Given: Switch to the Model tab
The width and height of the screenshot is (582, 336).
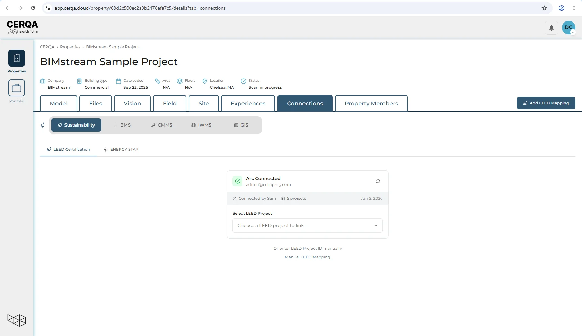Looking at the screenshot, I should (59, 103).
